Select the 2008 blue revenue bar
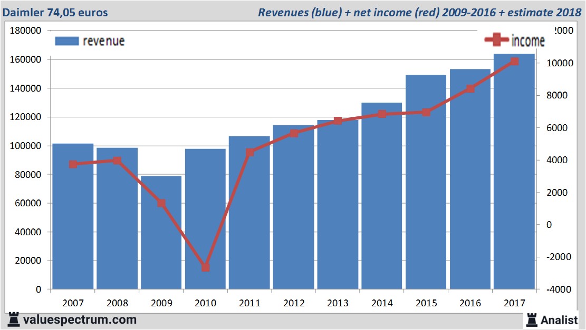 tap(117, 218)
